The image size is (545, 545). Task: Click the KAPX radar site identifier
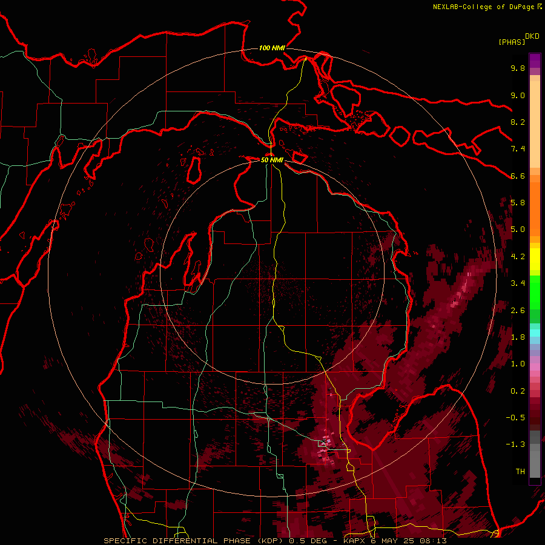pyautogui.click(x=355, y=541)
